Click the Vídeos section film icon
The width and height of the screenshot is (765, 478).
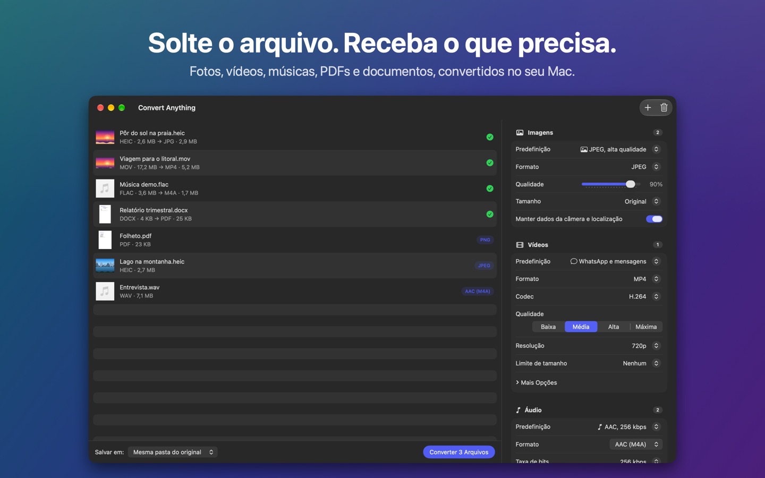pos(520,245)
